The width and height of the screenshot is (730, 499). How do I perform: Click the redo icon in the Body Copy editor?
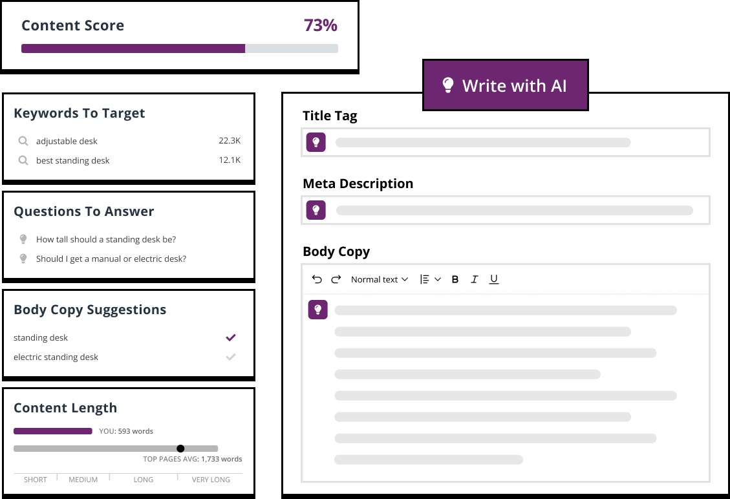pos(336,279)
